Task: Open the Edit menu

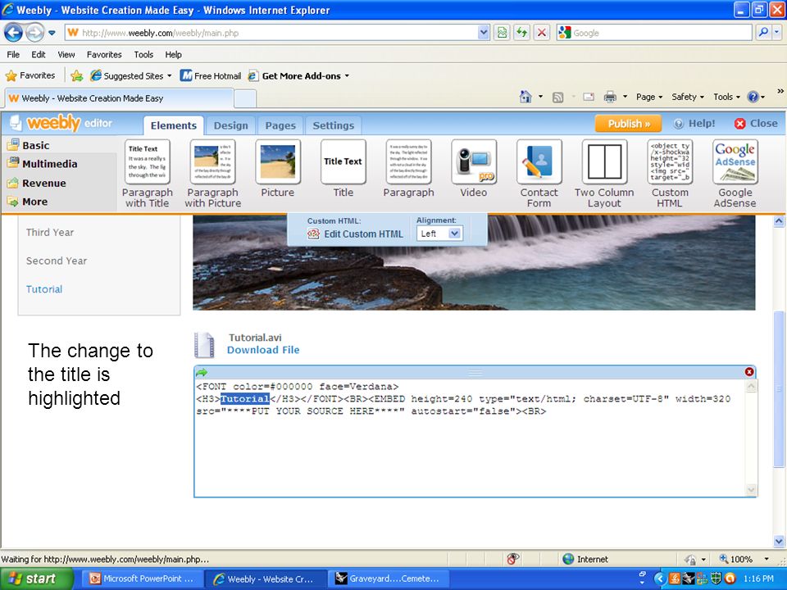Action: tap(39, 54)
